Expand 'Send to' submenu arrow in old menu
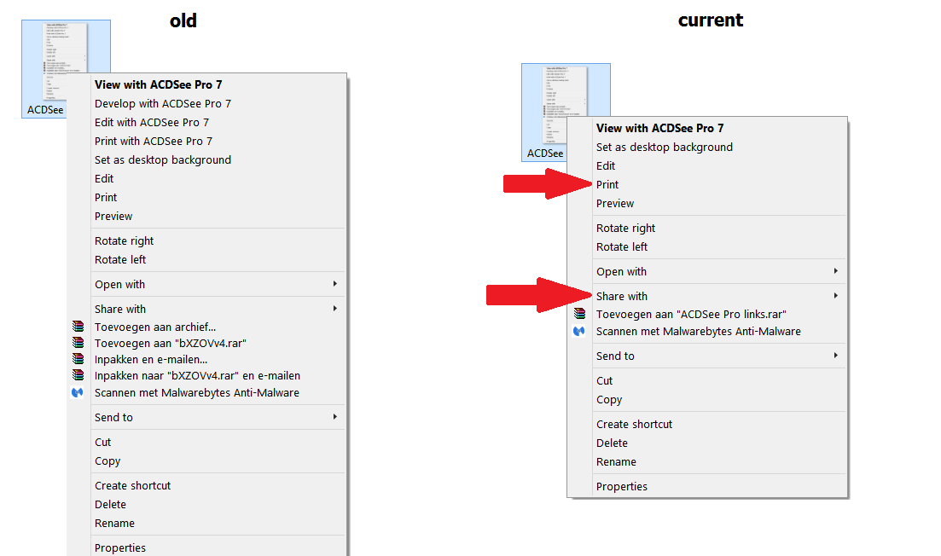 pos(335,417)
